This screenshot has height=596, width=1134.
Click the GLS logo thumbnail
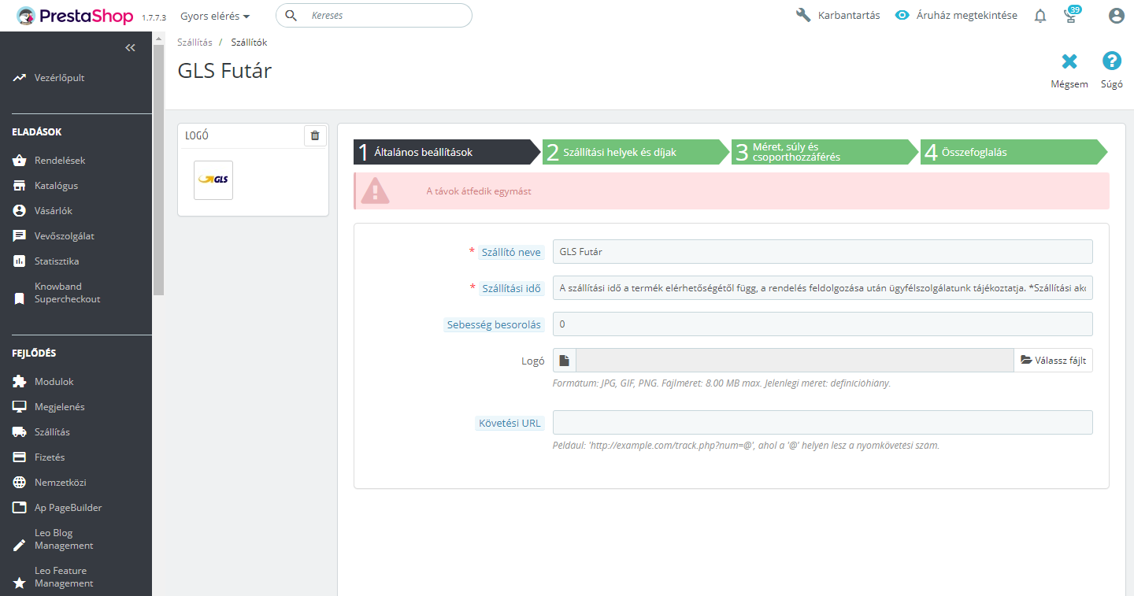[x=213, y=180]
